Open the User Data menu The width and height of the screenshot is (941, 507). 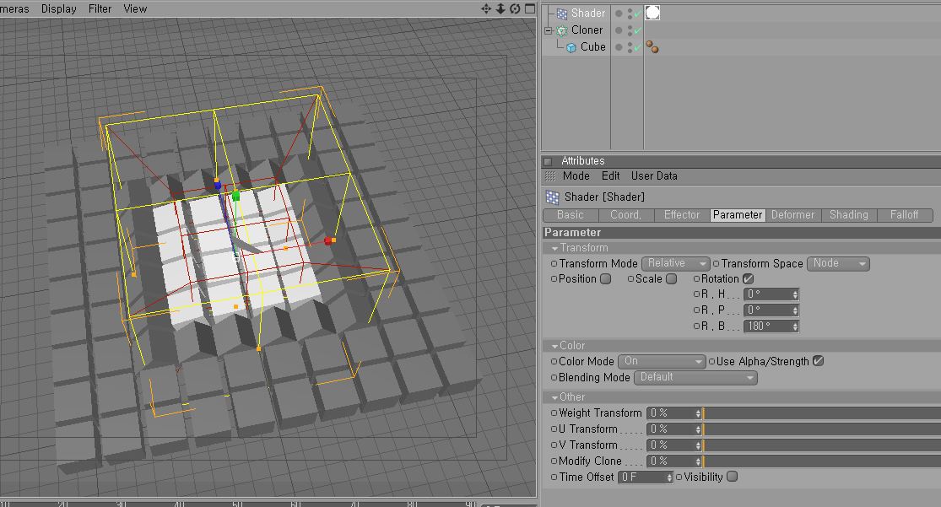click(654, 175)
